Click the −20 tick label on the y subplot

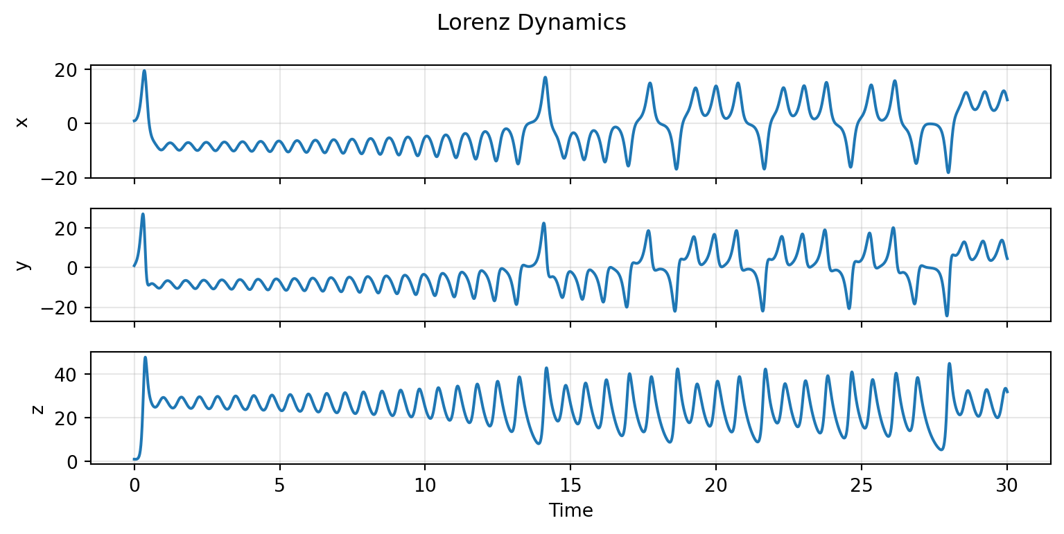(66, 308)
